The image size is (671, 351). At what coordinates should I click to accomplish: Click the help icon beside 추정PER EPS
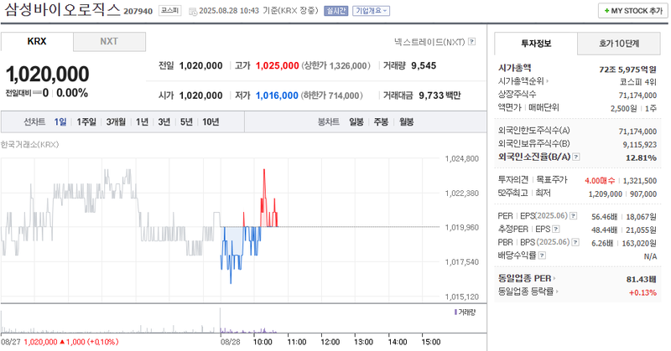point(556,230)
